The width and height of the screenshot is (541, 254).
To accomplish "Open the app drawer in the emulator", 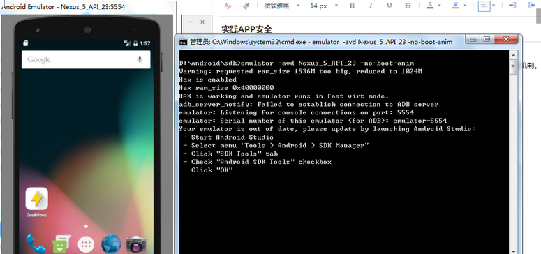I will coord(86,245).
